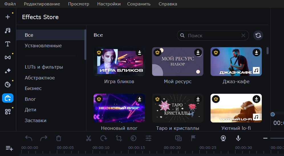Open the Редактирование menu

[42, 4]
